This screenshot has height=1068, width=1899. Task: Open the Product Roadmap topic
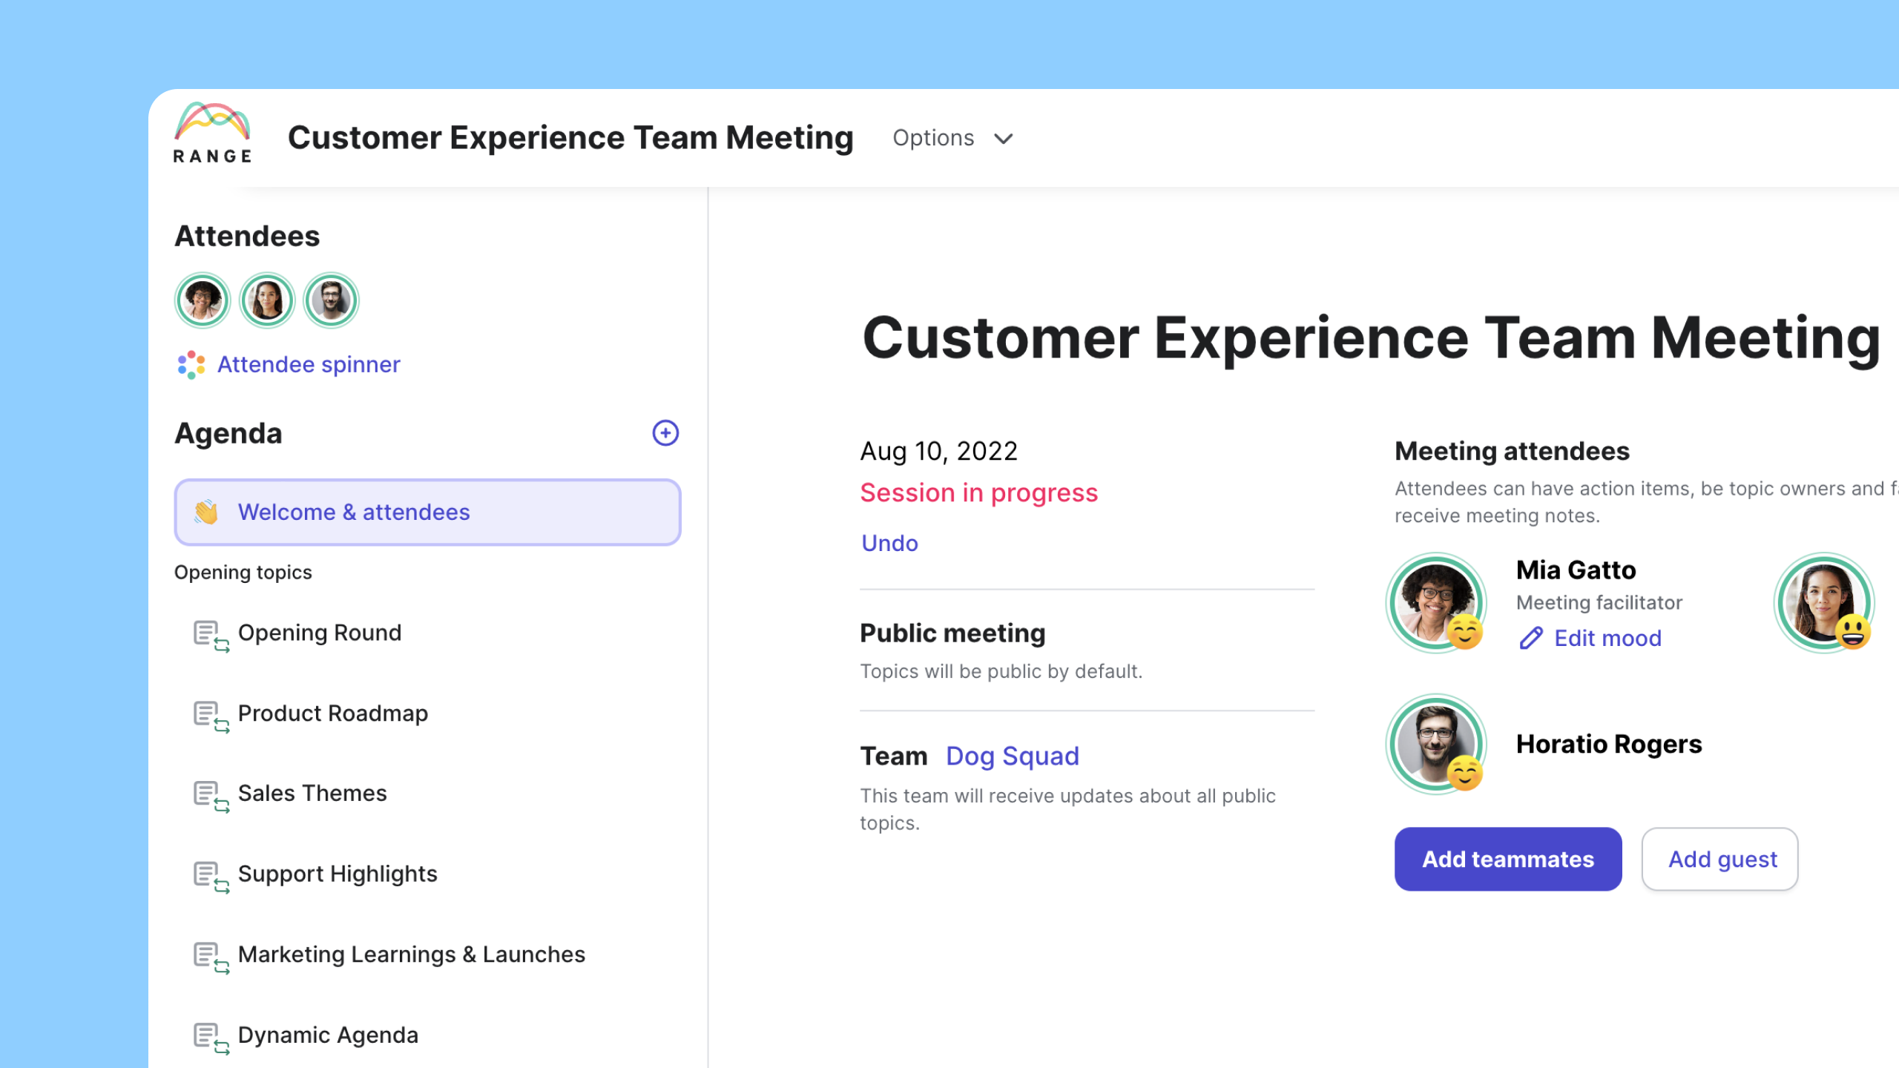point(333,713)
